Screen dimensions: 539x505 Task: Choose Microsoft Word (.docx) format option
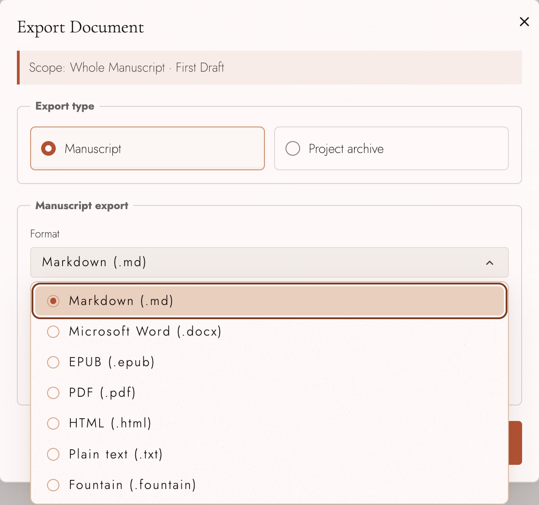click(269, 331)
